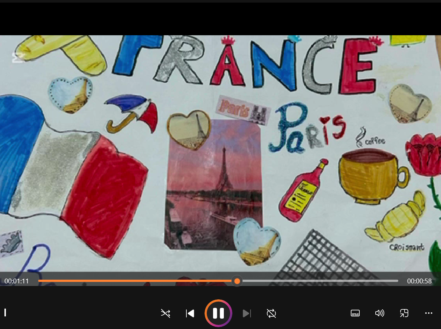Click the remaining time 00:00:58 label

coord(419,281)
